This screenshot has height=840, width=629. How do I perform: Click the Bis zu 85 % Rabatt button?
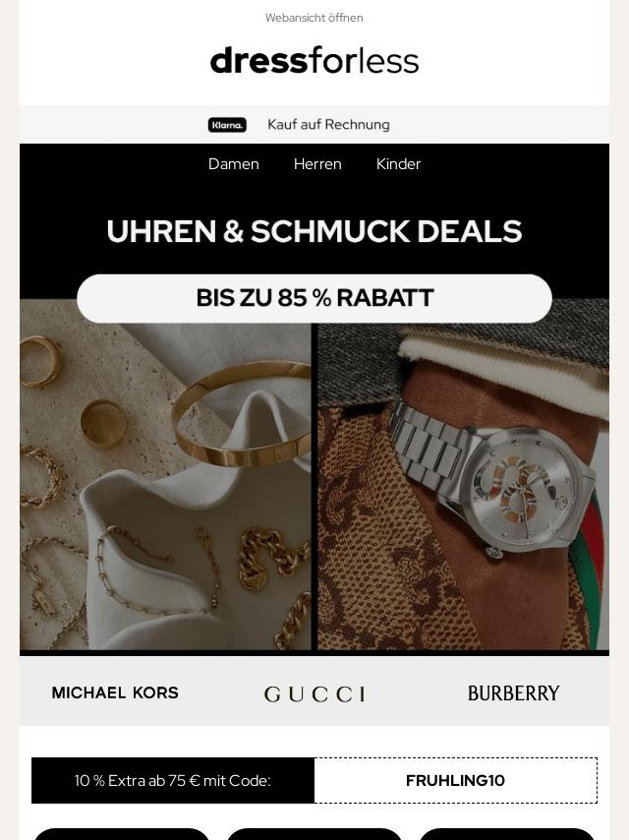314,298
